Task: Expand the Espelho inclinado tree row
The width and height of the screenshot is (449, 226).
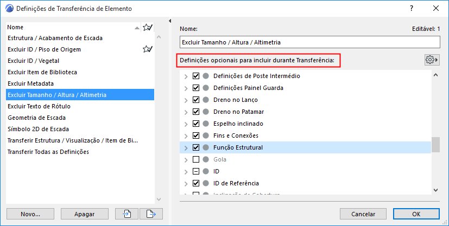Action: pos(186,124)
